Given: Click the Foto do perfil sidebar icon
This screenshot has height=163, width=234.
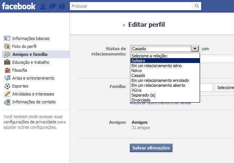Looking at the screenshot, I should (x=7, y=46).
